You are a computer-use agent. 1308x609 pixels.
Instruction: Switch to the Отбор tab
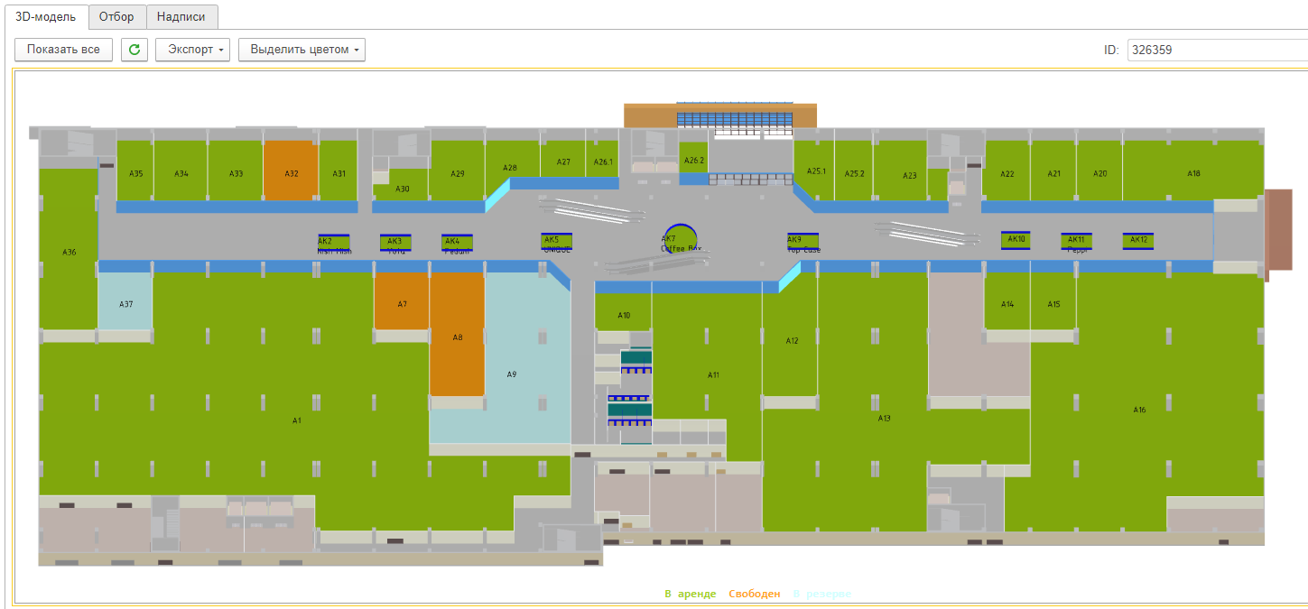[116, 17]
